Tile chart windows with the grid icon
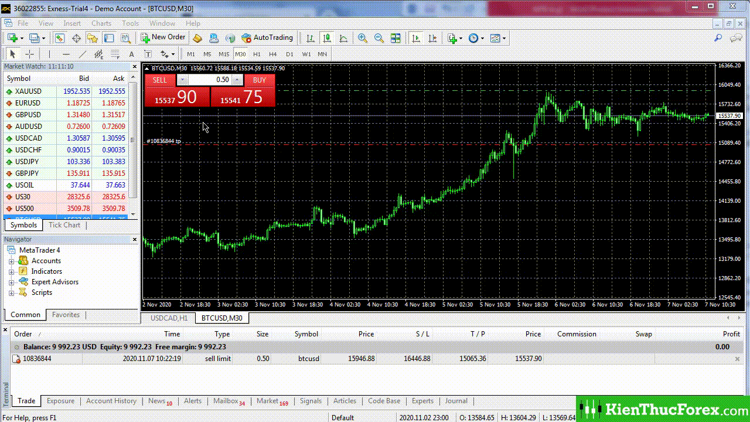Viewport: 750px width, 422px height. tap(396, 38)
